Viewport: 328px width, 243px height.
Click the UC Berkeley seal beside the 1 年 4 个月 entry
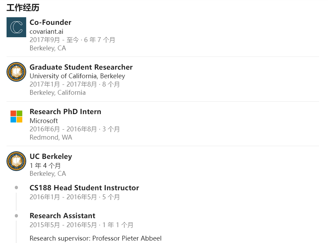pyautogui.click(x=16, y=161)
